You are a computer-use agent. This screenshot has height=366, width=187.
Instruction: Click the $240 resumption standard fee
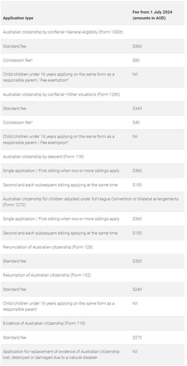[137, 289]
